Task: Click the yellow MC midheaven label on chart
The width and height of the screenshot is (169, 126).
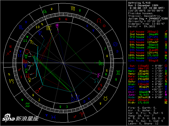Action: (x=49, y=27)
